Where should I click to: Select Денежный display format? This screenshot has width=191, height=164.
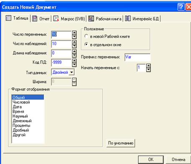tap(28, 121)
